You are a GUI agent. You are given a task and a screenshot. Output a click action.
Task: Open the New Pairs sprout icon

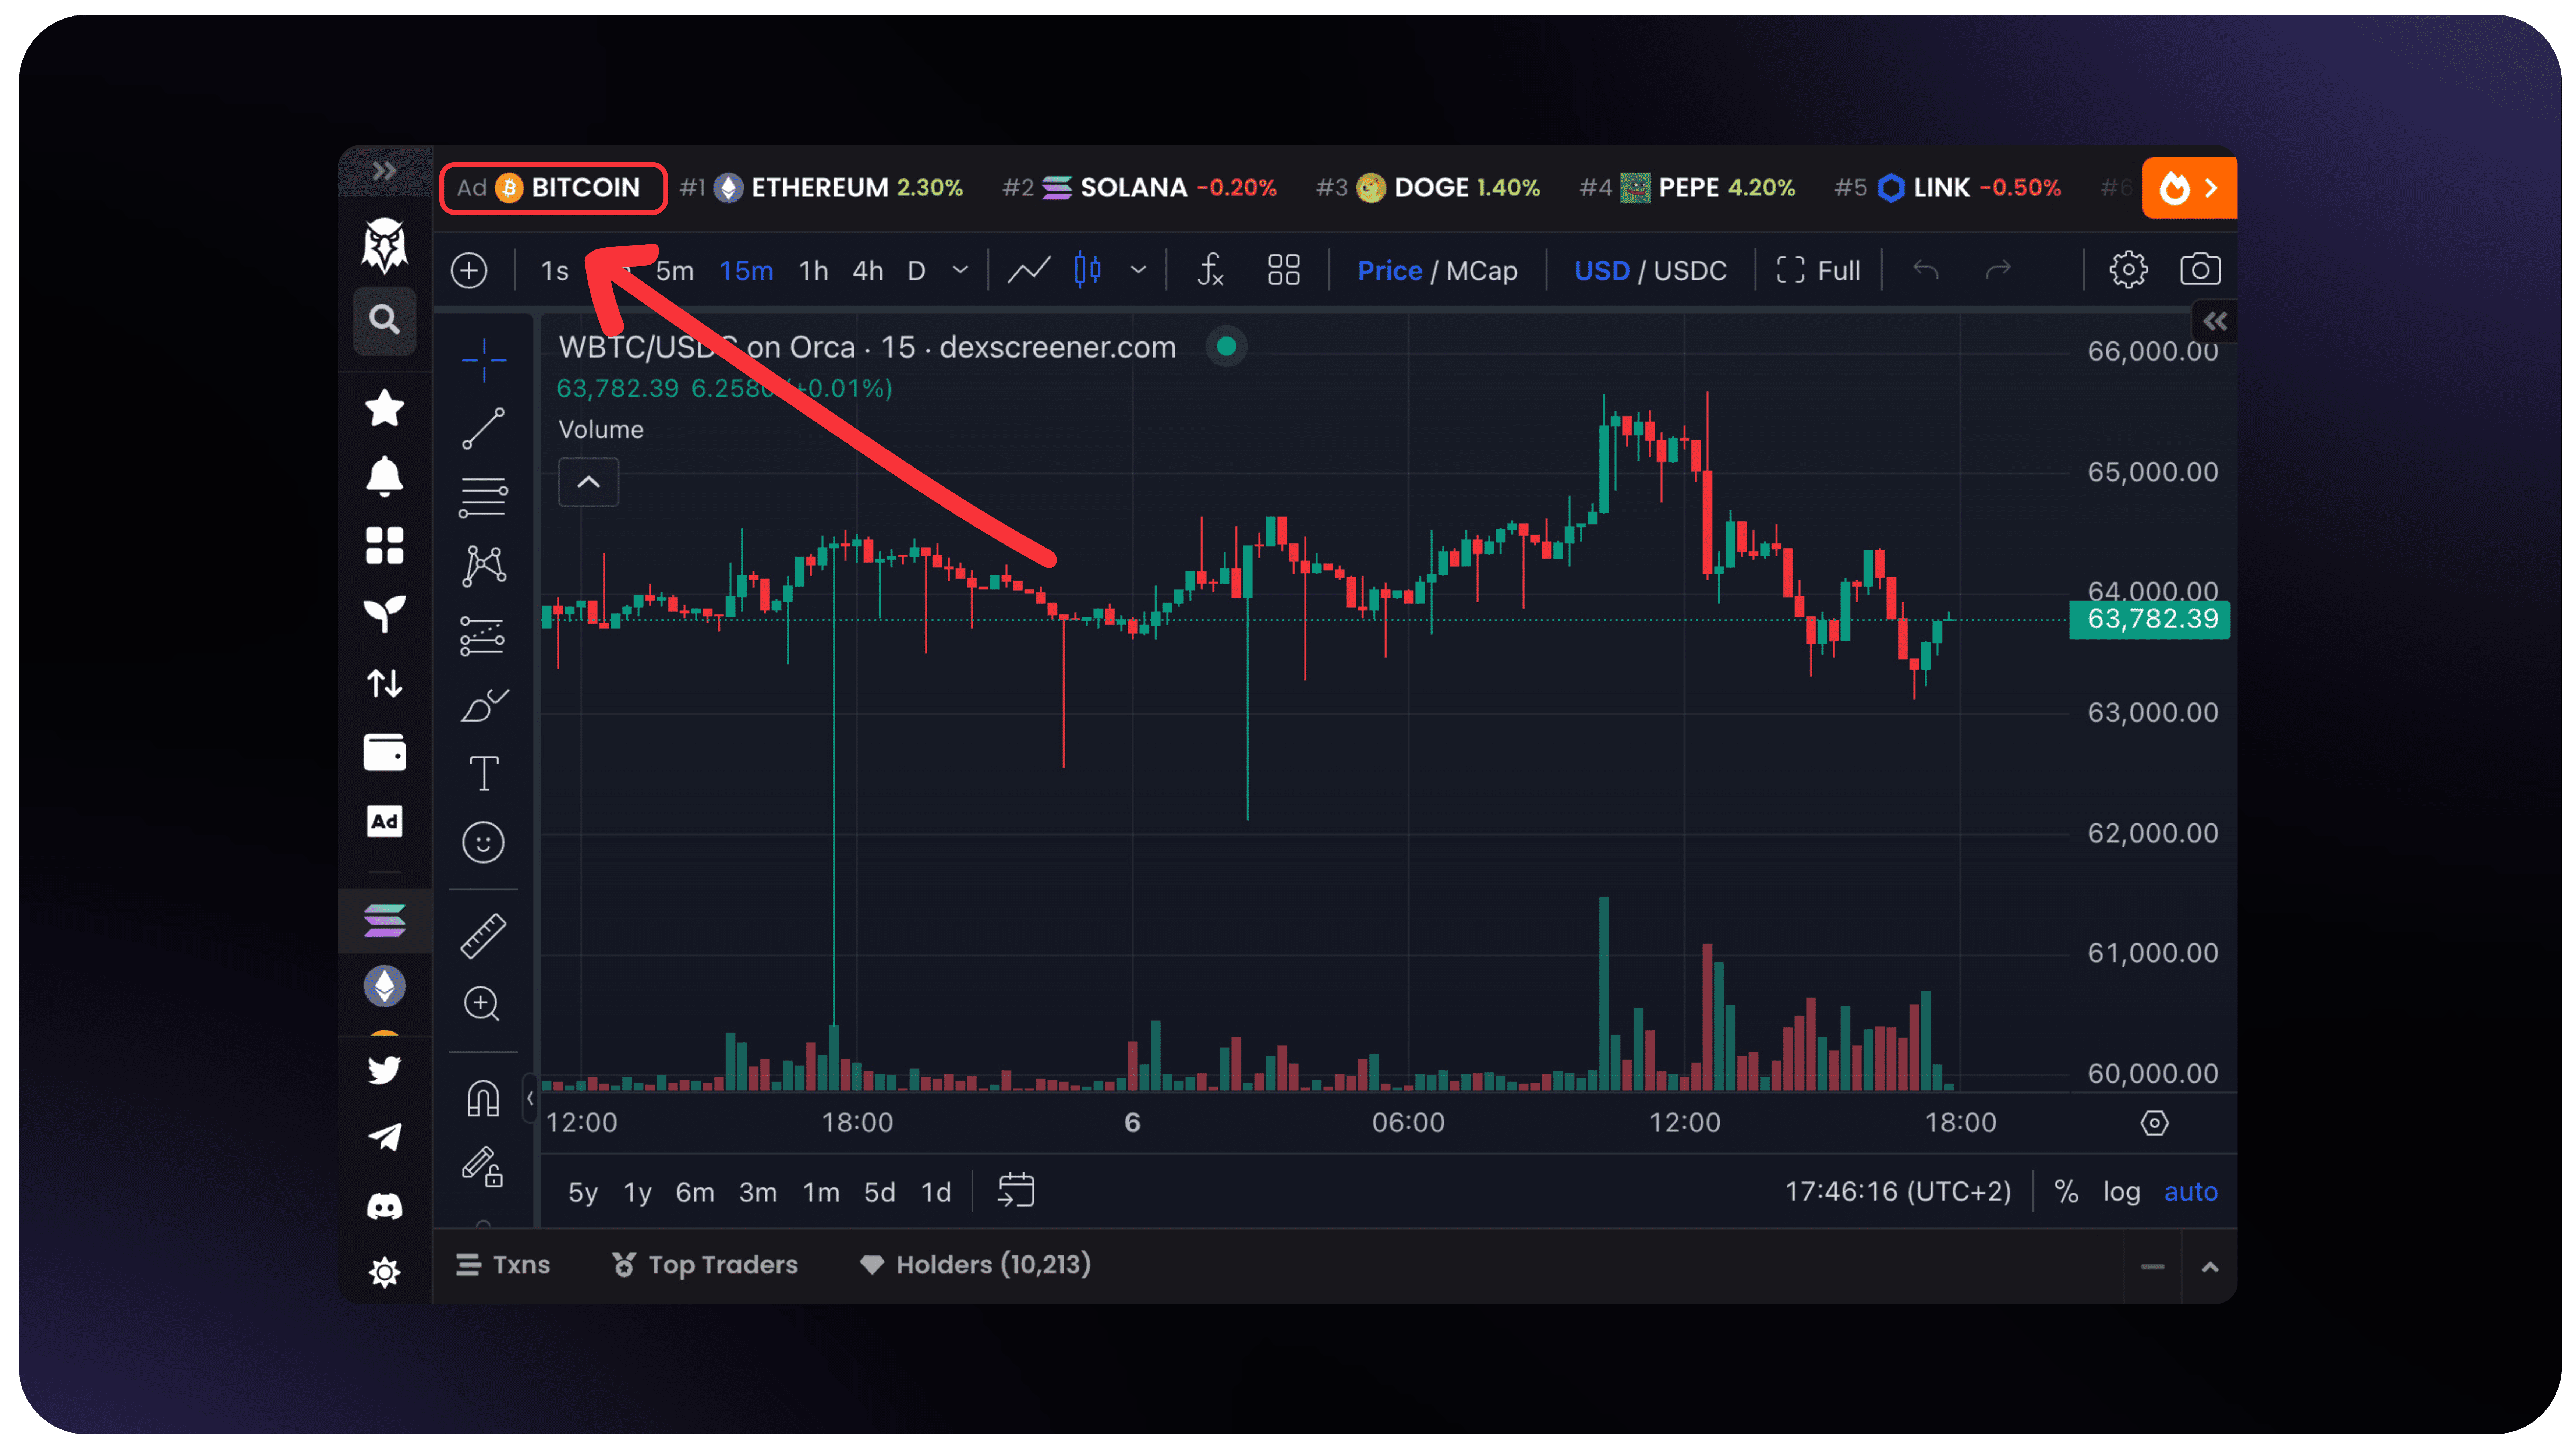coord(384,614)
